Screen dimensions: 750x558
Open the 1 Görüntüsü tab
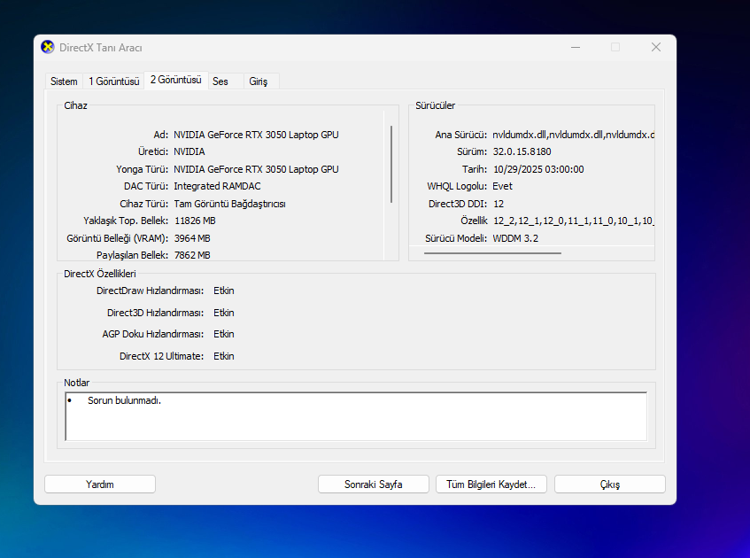click(114, 81)
